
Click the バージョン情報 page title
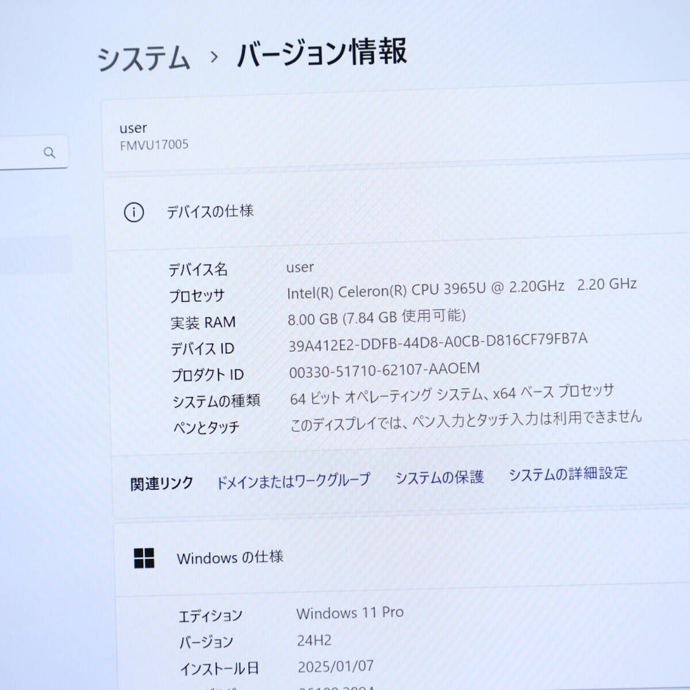pyautogui.click(x=322, y=53)
